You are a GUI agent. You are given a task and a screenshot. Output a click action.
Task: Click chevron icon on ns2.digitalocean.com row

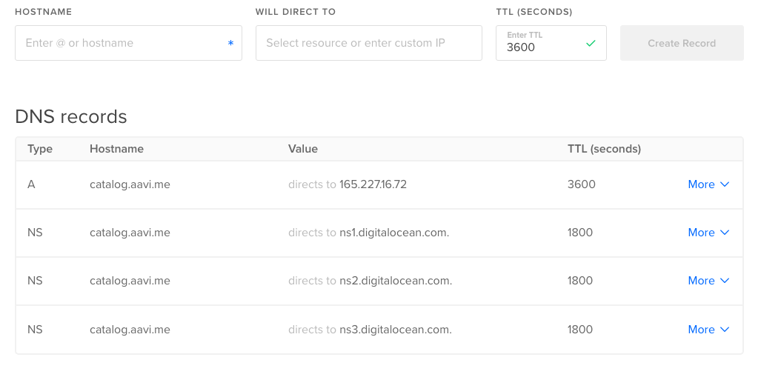725,281
